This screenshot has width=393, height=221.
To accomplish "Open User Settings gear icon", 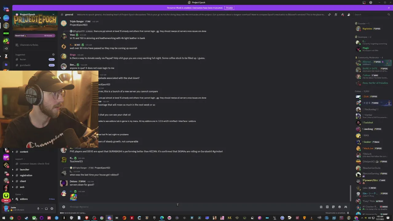I will pos(52,209).
